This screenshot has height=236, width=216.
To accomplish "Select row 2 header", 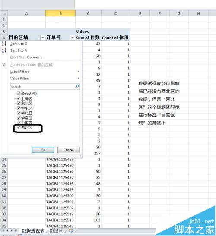I will [x=4, y=25].
